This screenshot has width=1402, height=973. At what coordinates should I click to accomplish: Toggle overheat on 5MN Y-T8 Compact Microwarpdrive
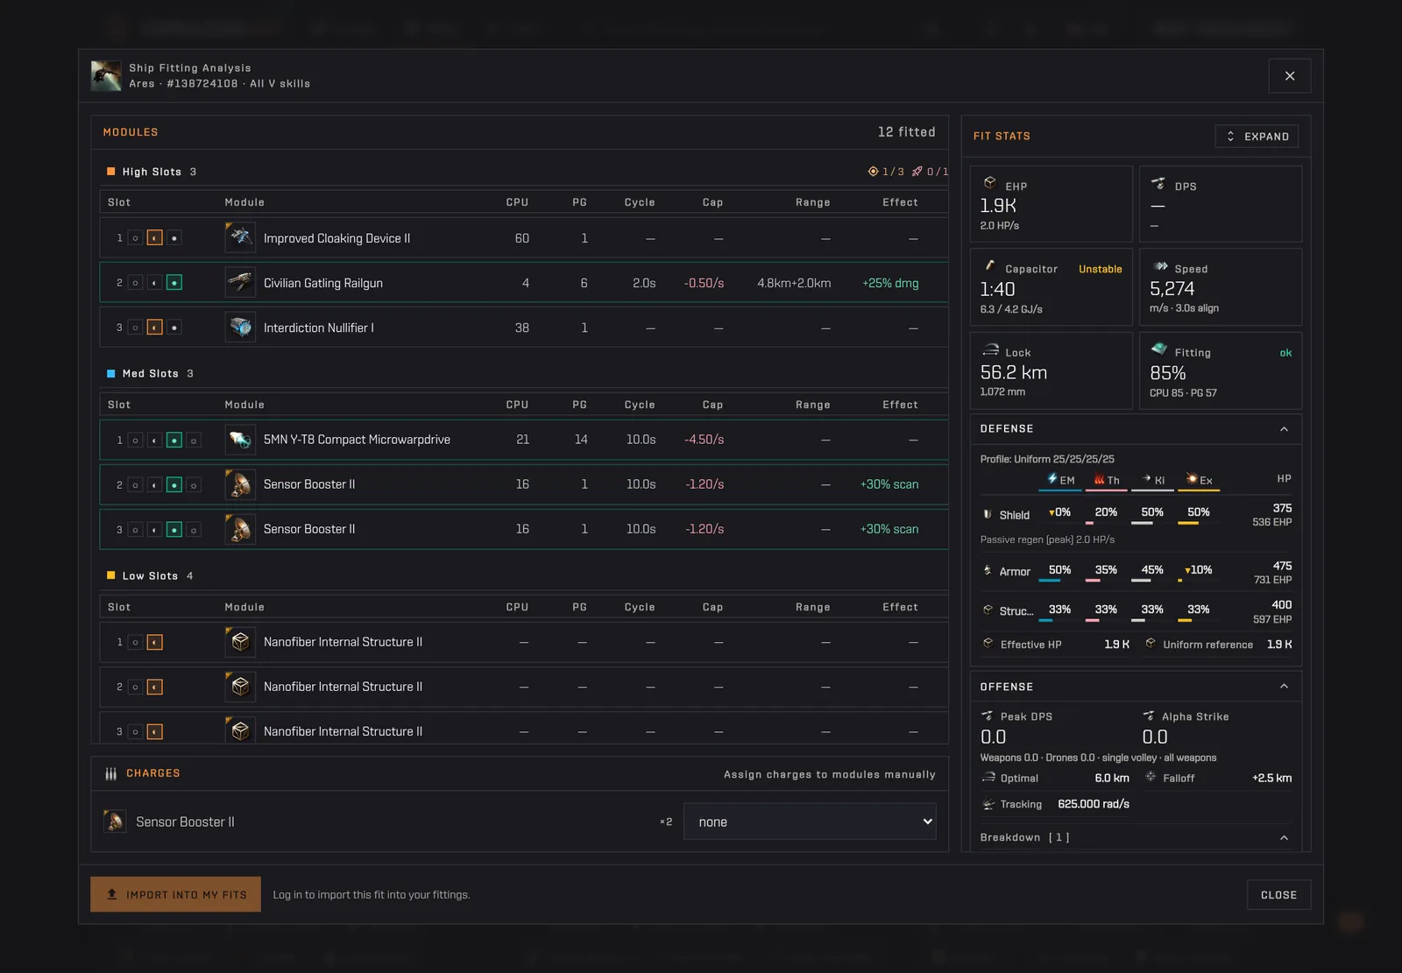click(x=194, y=440)
